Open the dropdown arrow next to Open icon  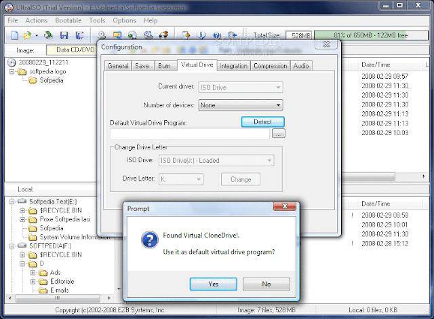click(x=37, y=35)
